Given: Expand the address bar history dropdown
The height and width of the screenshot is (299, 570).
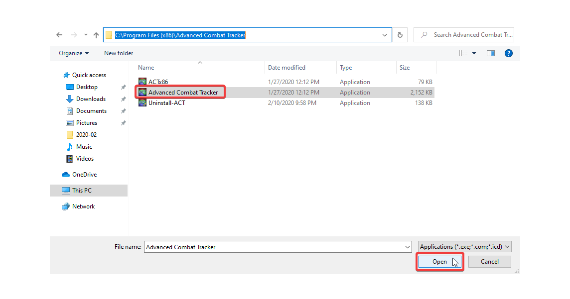Looking at the screenshot, I should (385, 35).
